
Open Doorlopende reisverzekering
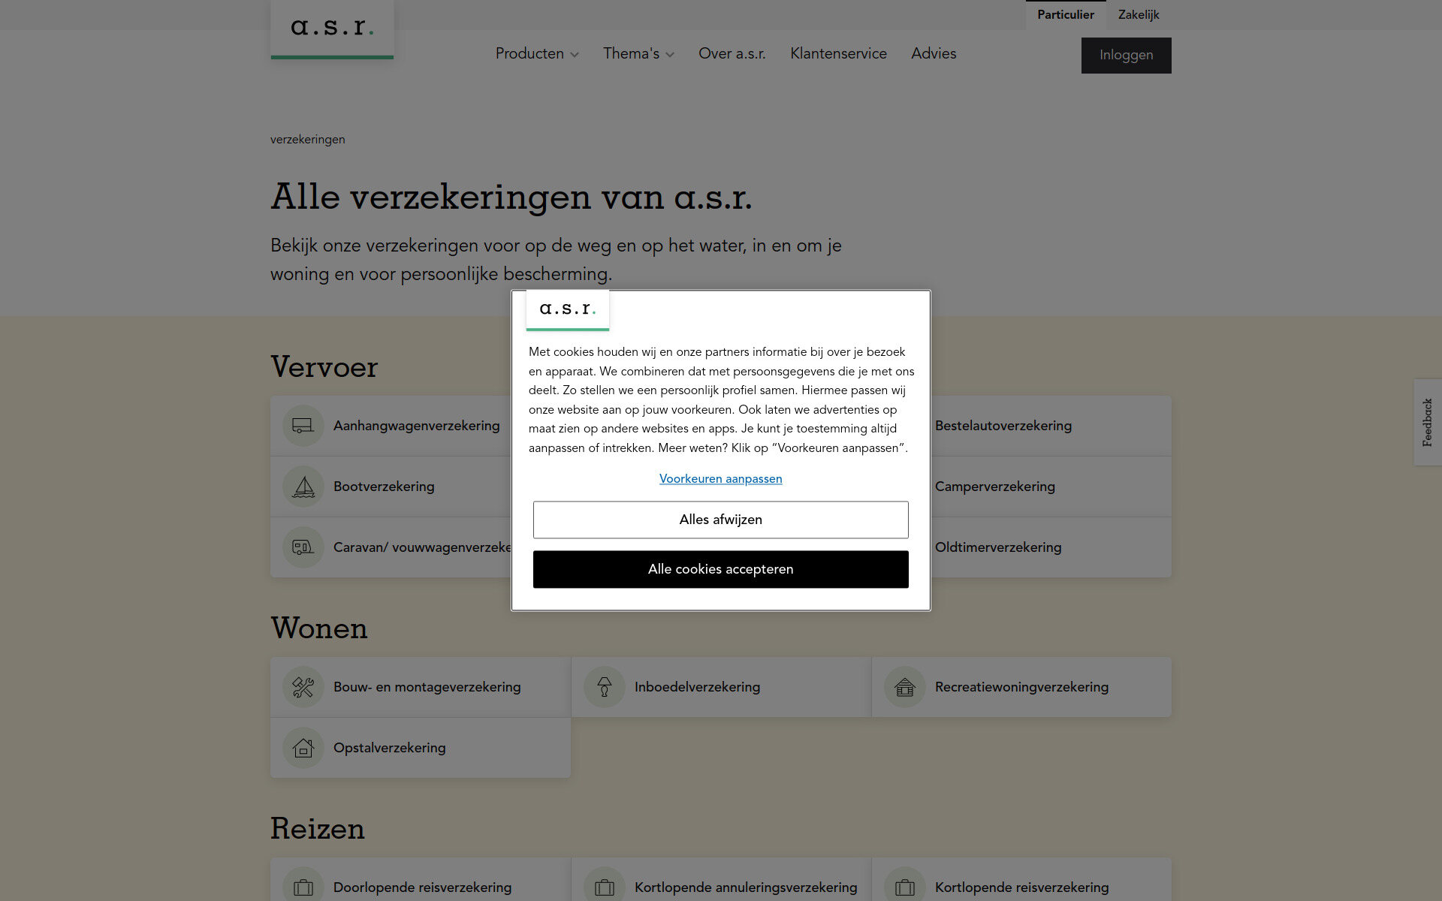[x=421, y=880]
